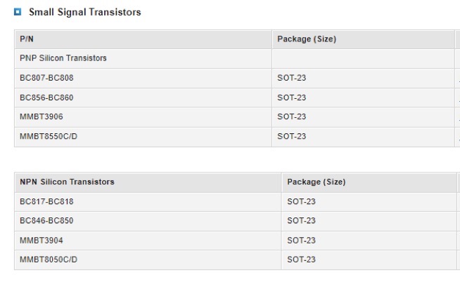Click Package (Size) header in the NPN table
The height and width of the screenshot is (282, 460).
316,182
